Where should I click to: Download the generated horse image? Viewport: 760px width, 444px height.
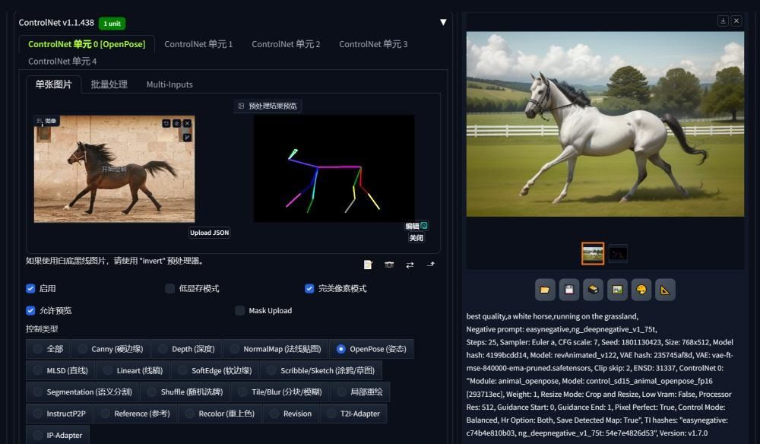723,21
